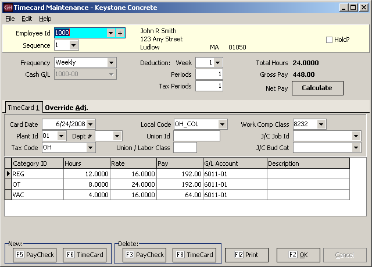372x267 pixels.
Task: Click F5 PayCheck under New
Action: coord(35,255)
